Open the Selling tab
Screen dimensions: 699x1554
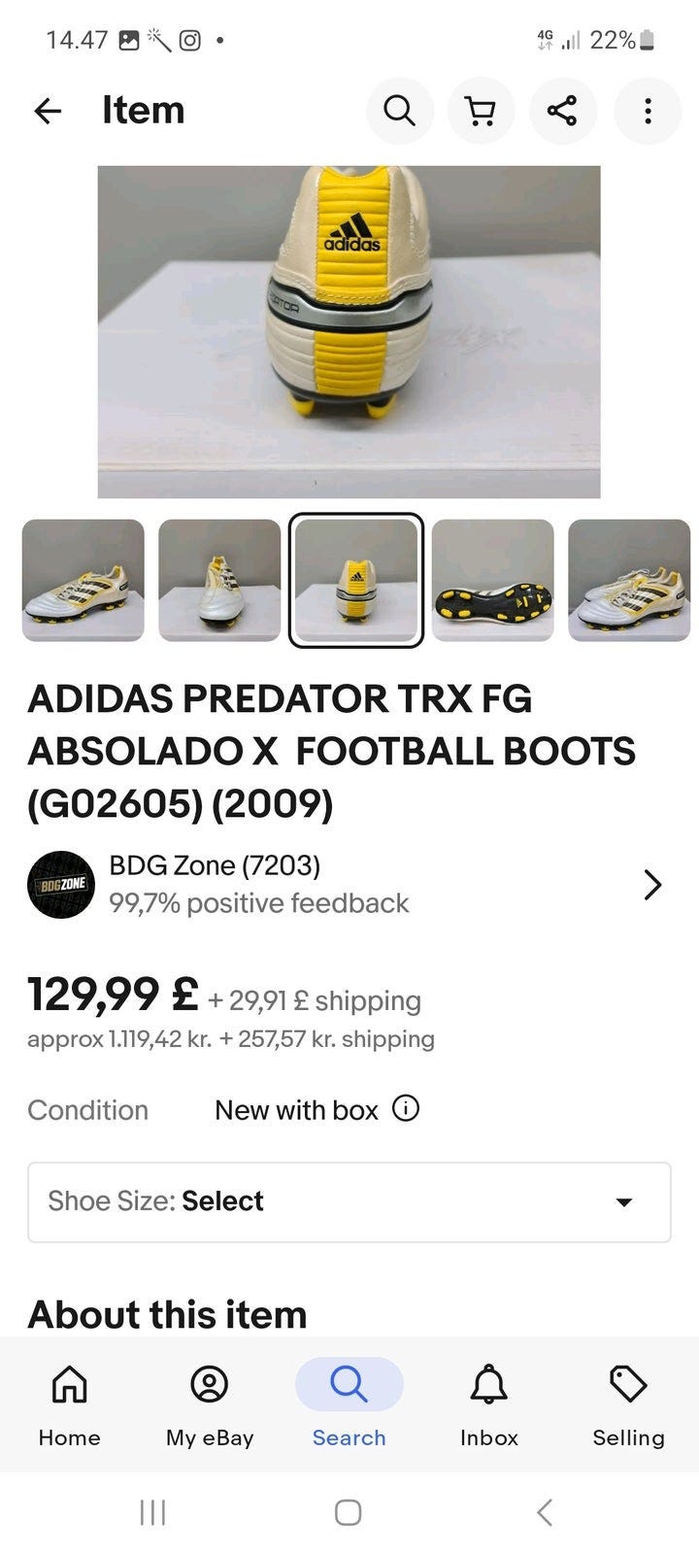pyautogui.click(x=629, y=1404)
